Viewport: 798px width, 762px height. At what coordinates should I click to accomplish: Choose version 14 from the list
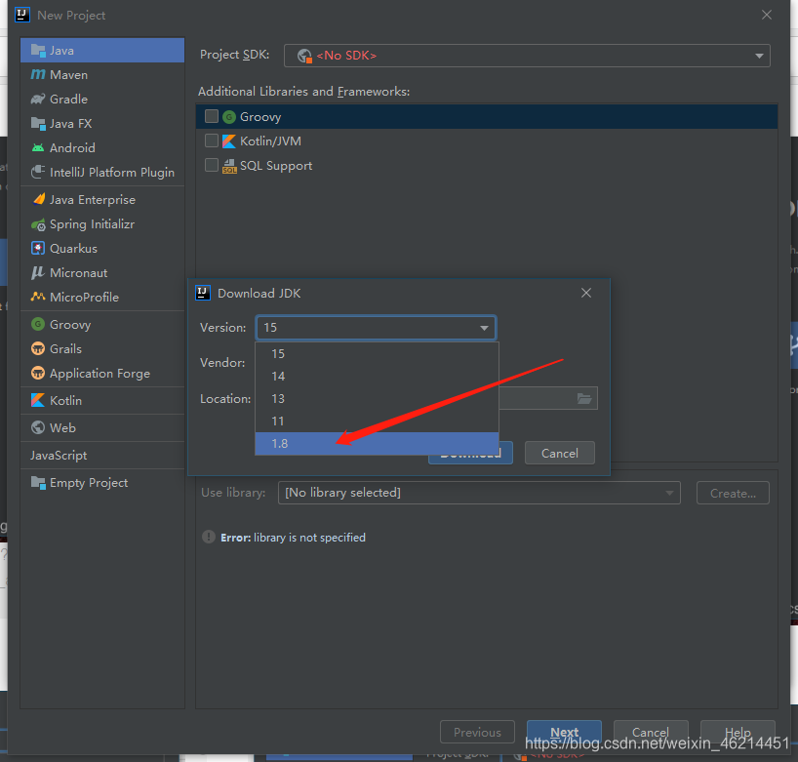377,377
